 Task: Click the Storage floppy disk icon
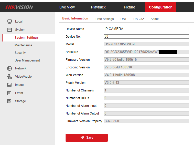(9, 101)
